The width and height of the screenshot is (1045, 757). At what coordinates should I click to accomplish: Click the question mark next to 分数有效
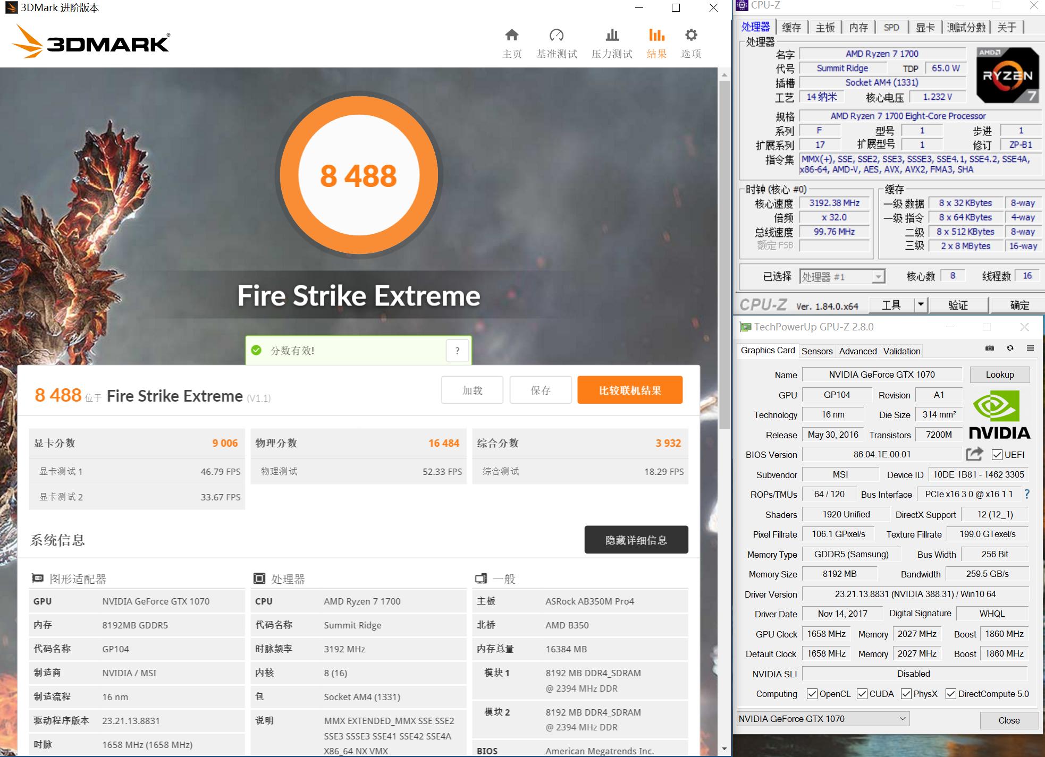click(x=457, y=351)
